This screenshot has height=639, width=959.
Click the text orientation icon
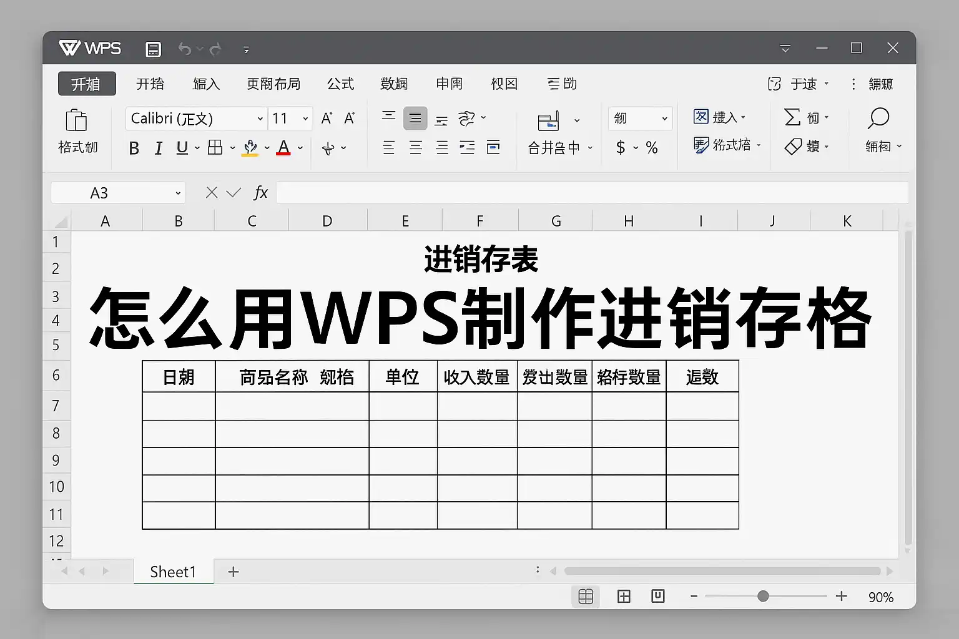pos(466,119)
